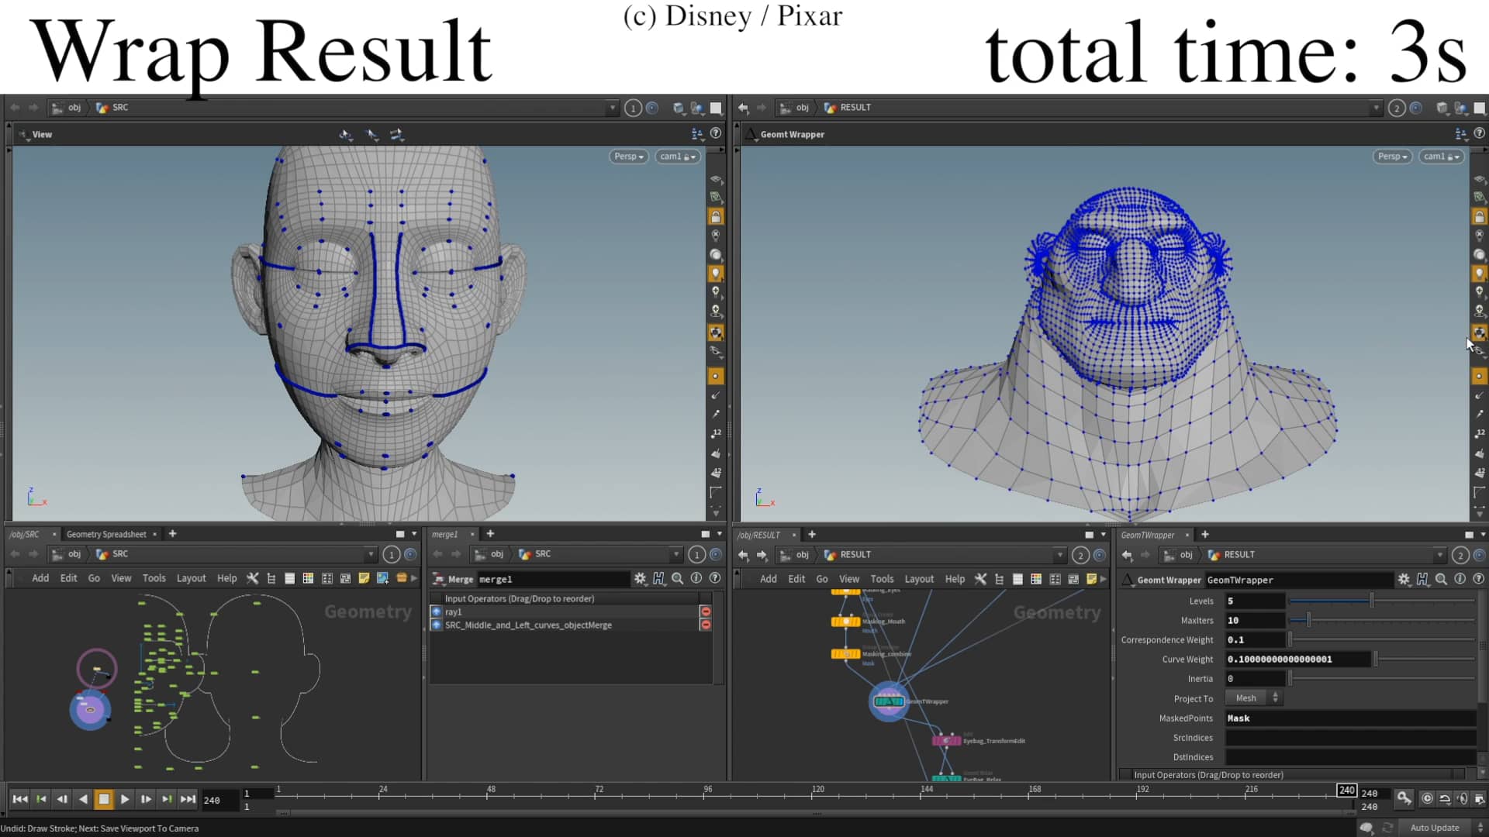The height and width of the screenshot is (837, 1489).
Task: Select the Eyebag_TransformEdit node
Action: tap(946, 741)
